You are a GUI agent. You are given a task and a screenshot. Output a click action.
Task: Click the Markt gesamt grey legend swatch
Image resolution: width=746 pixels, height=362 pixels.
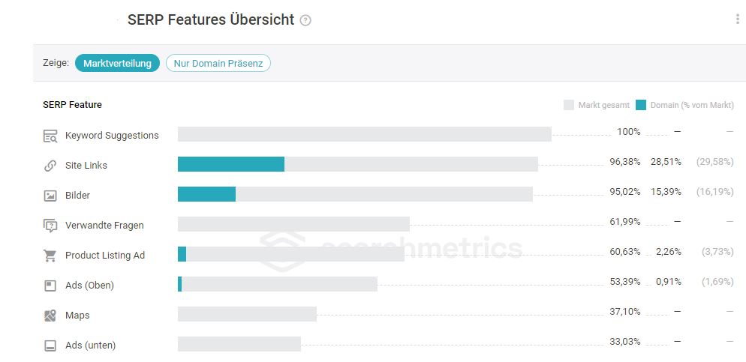click(x=569, y=105)
